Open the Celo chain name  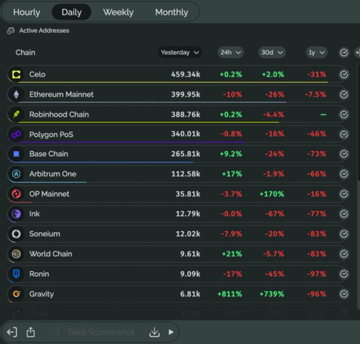[37, 74]
